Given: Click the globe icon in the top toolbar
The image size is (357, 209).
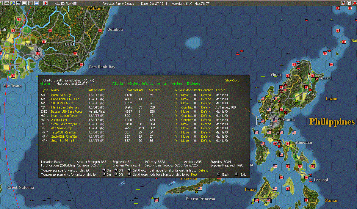Looking at the screenshot, I should (x=13, y=3).
